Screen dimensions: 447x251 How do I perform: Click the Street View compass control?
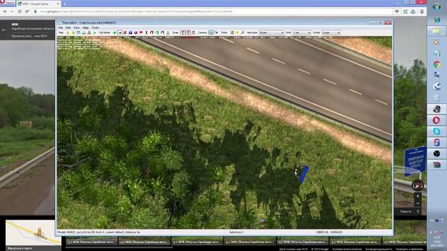tap(418, 185)
